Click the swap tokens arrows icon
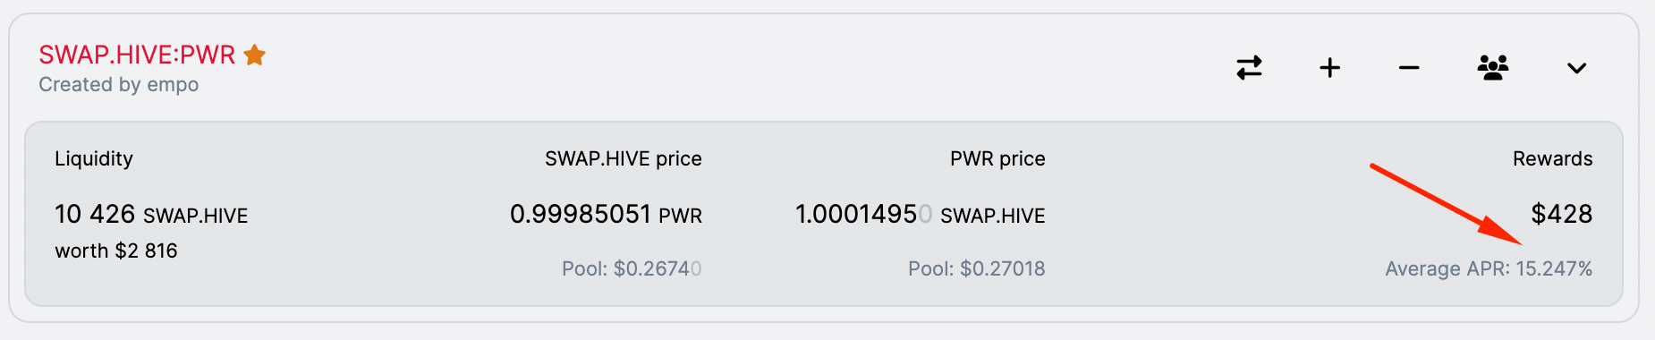The height and width of the screenshot is (340, 1655). (x=1249, y=68)
